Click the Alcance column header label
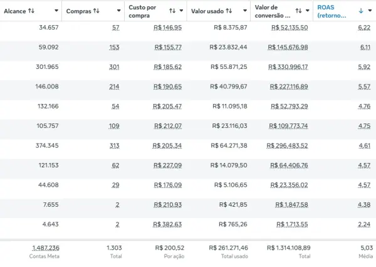Viewport: 376px width, 267px height. (15, 11)
